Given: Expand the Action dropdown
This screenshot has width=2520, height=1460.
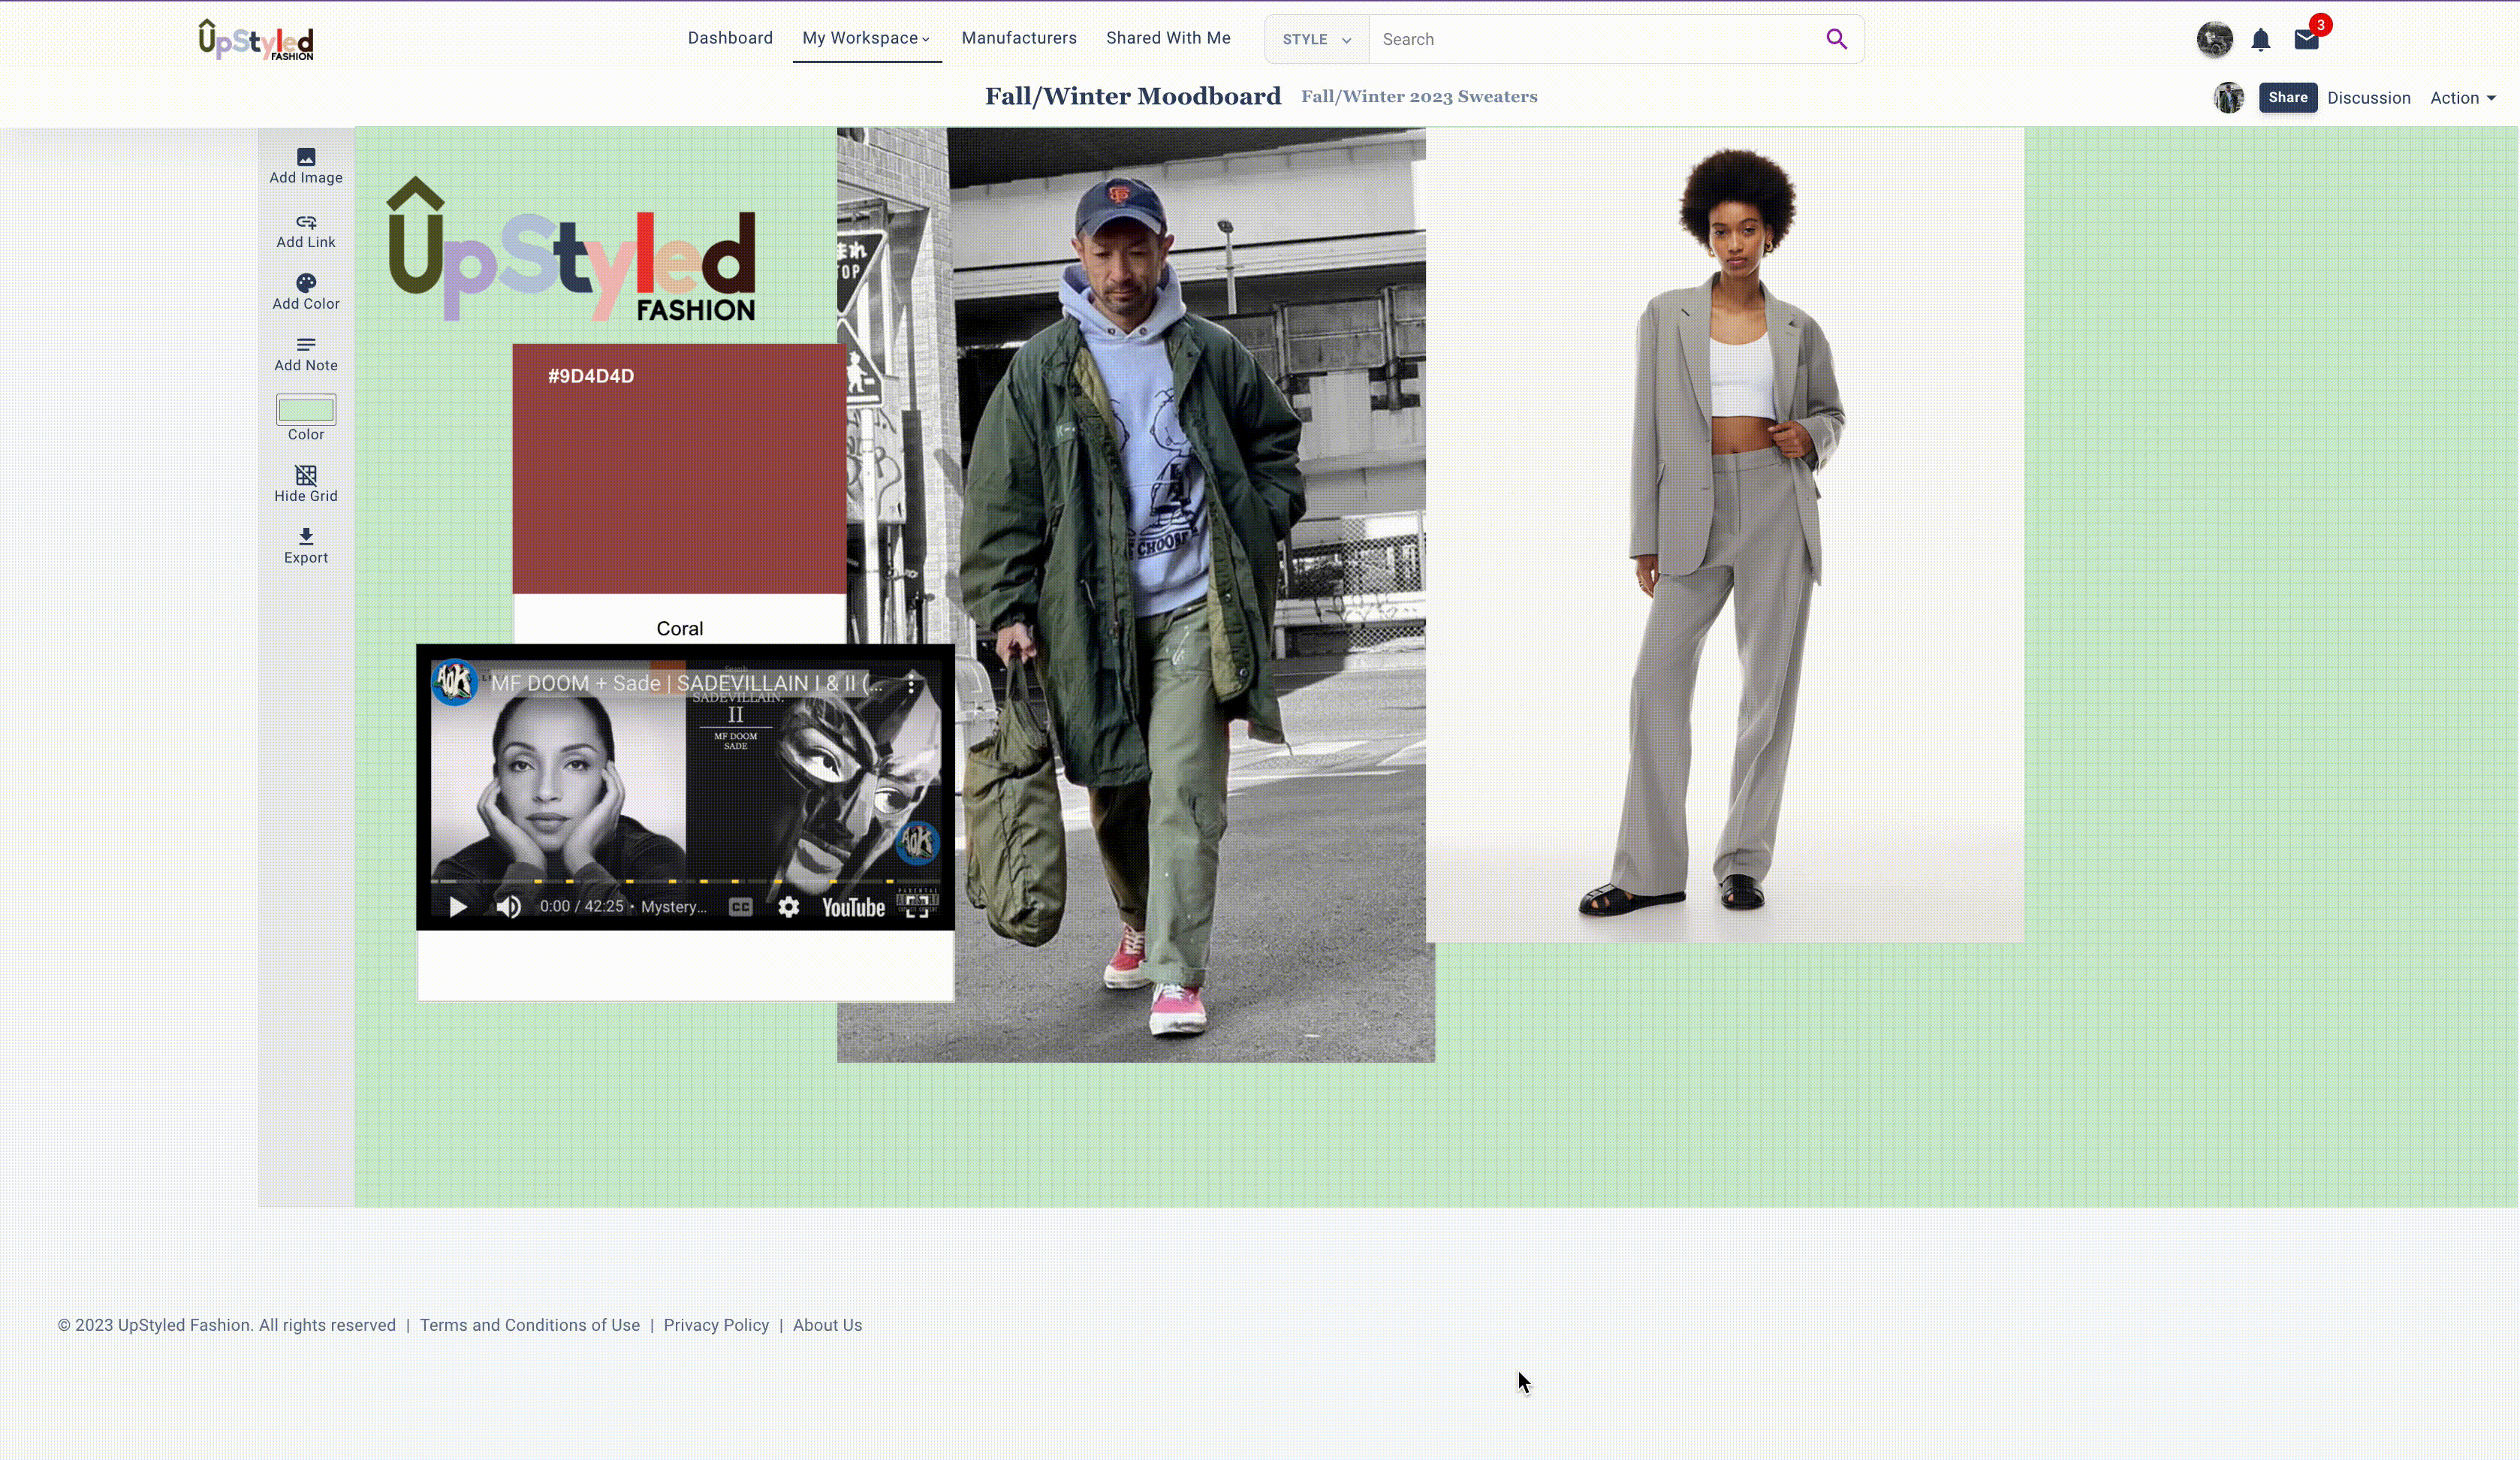Looking at the screenshot, I should point(2462,98).
